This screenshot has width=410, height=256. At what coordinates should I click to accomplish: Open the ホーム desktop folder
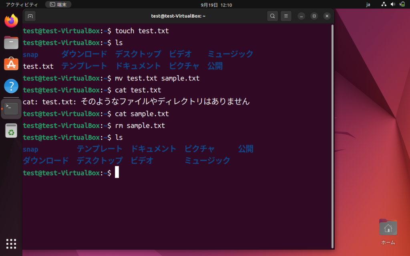(388, 232)
